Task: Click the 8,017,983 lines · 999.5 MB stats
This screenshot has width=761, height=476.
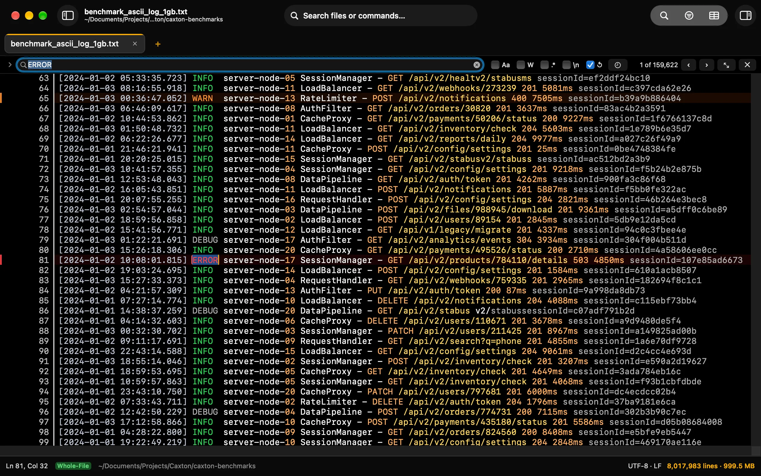Action: [711, 466]
